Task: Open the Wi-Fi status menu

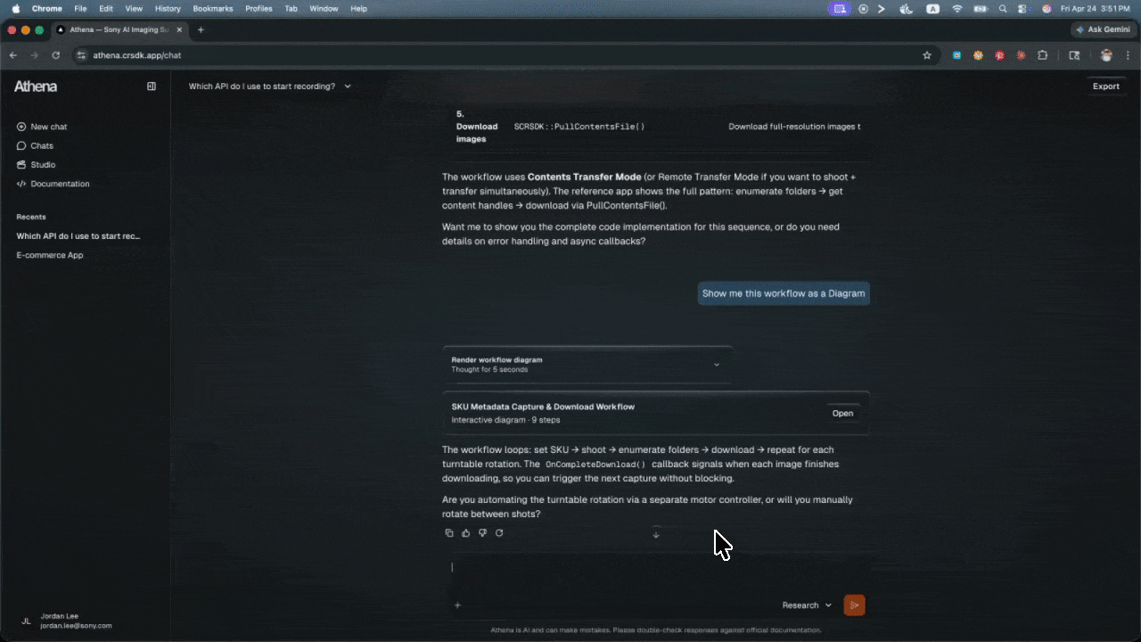Action: tap(957, 8)
